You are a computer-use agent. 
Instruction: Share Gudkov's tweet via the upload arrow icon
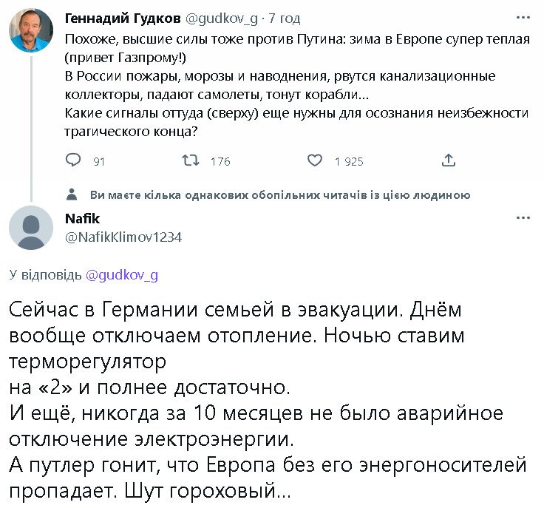[448, 160]
